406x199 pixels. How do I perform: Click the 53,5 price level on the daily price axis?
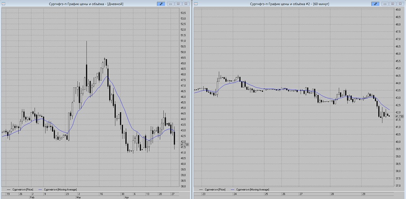point(183,13)
